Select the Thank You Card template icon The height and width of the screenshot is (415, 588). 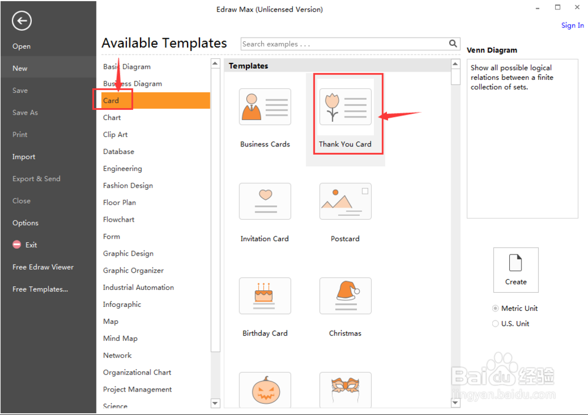345,107
